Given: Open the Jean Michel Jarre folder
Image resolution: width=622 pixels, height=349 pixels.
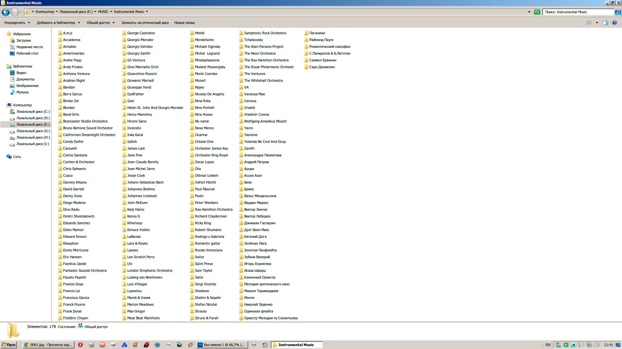Looking at the screenshot, I should (x=141, y=169).
